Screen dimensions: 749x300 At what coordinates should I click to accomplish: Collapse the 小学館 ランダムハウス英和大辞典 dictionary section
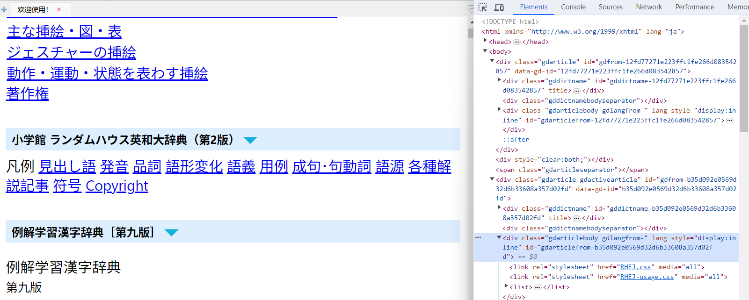tap(250, 140)
